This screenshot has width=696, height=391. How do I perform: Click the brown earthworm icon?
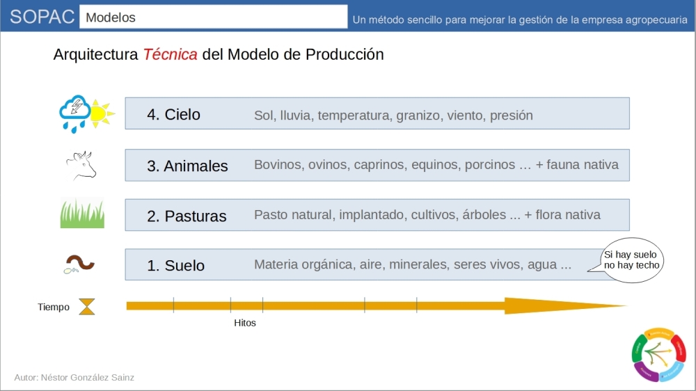[x=80, y=263]
